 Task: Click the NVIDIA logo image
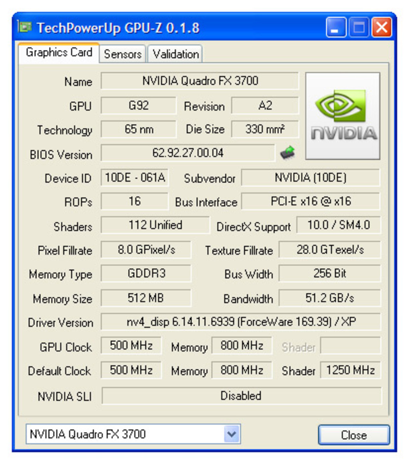click(x=343, y=116)
